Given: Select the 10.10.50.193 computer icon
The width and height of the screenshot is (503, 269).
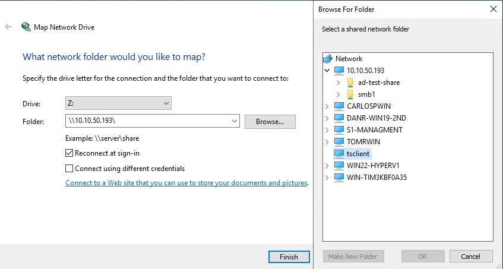Looking at the screenshot, I should (339, 71).
